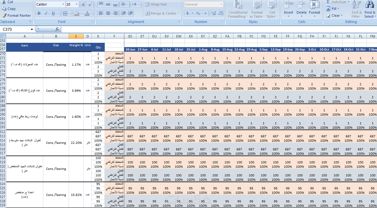Click the Copy icon in Clipboard
This screenshot has width=377, height=208.
point(4,9)
